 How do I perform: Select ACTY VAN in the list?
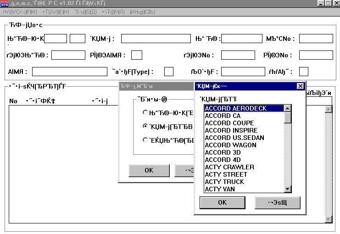coord(244,189)
